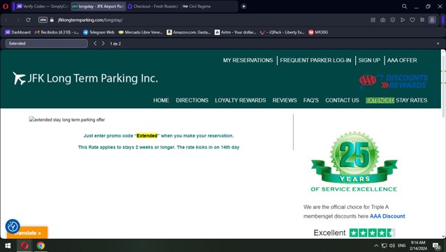The width and height of the screenshot is (446, 252).
Task: Click the find-in-page field containing Extended
Action: point(47,43)
